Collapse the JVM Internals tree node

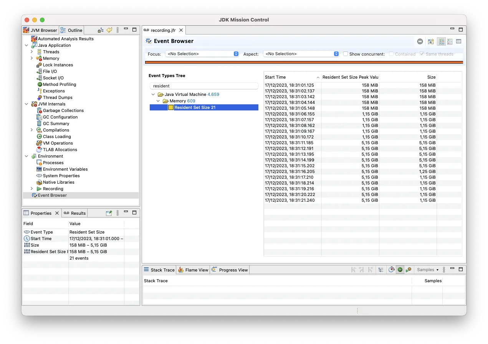[26, 104]
